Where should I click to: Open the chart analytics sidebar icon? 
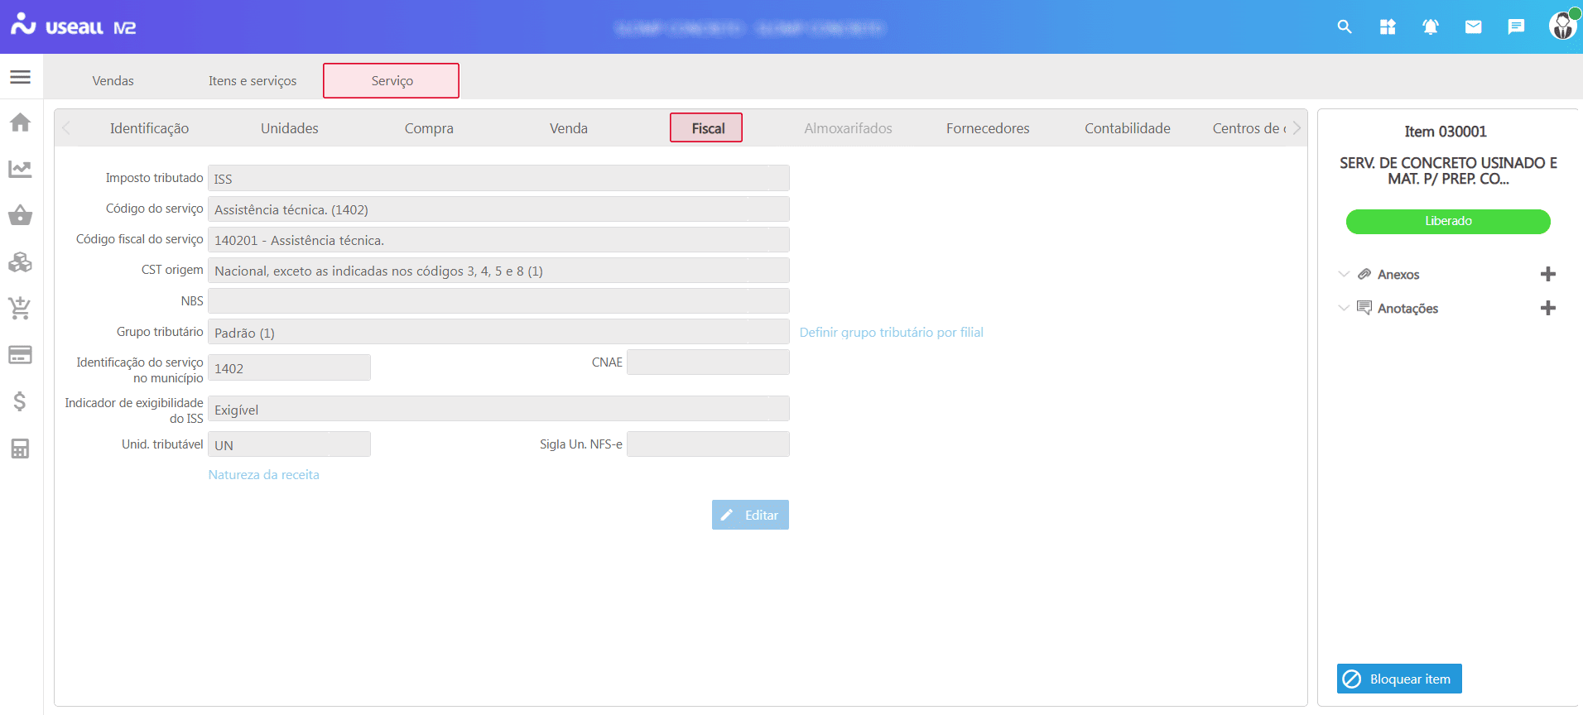(21, 170)
